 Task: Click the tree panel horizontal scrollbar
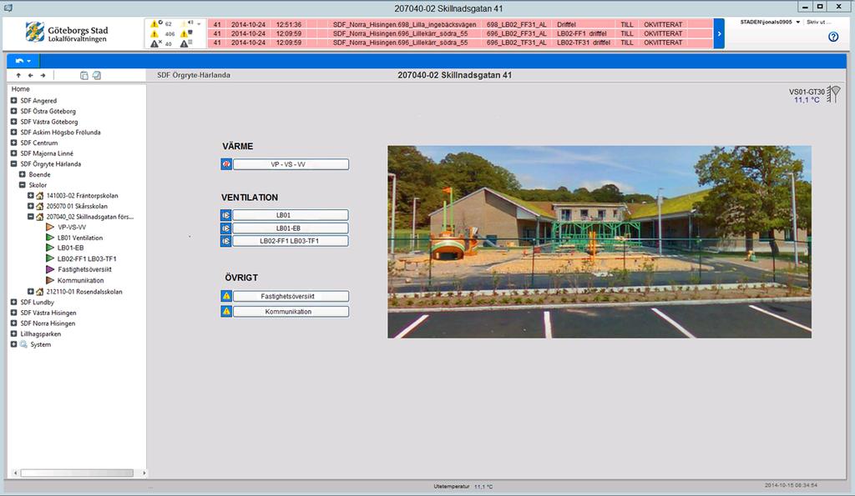77,473
